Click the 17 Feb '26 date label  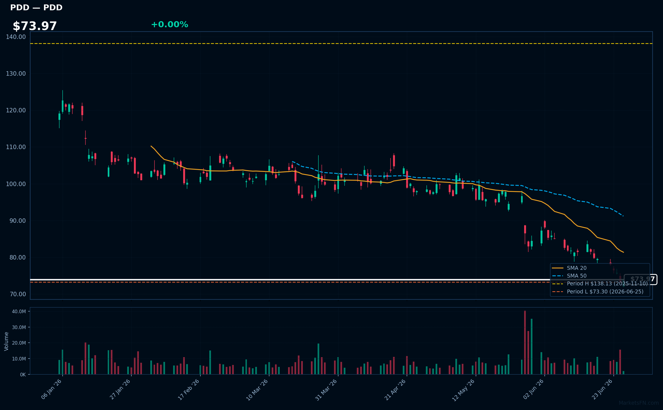[189, 389]
